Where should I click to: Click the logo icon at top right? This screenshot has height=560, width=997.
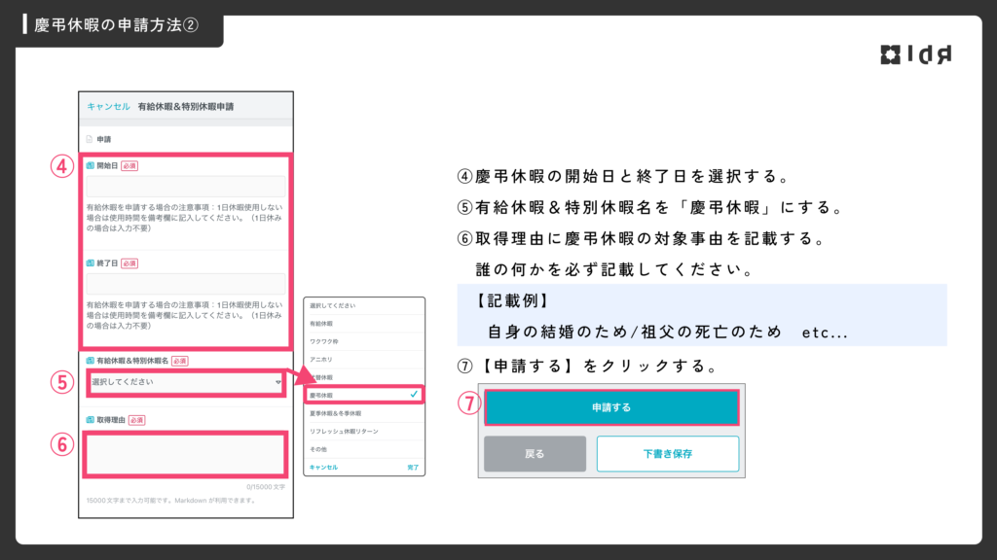(x=891, y=55)
